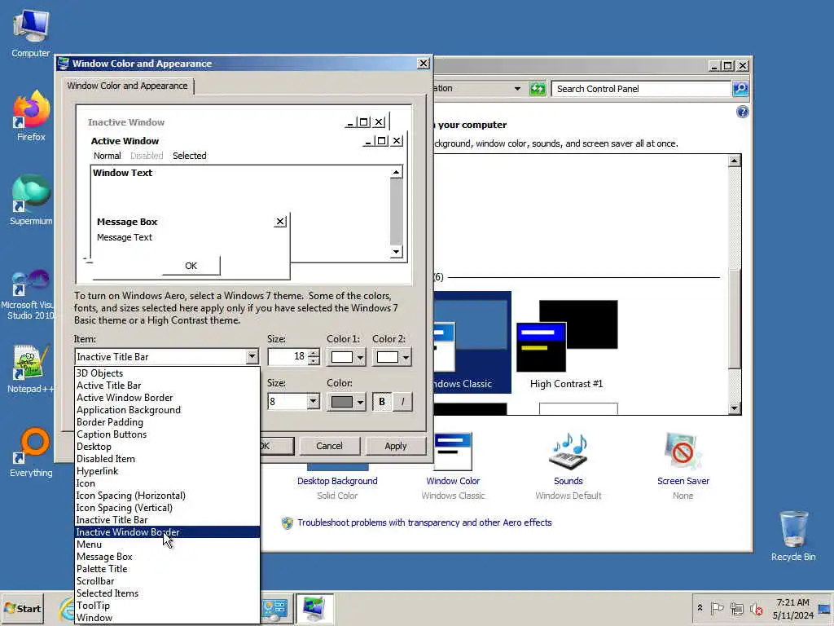The height and width of the screenshot is (626, 834).
Task: Click the Cancel button
Action: [329, 446]
